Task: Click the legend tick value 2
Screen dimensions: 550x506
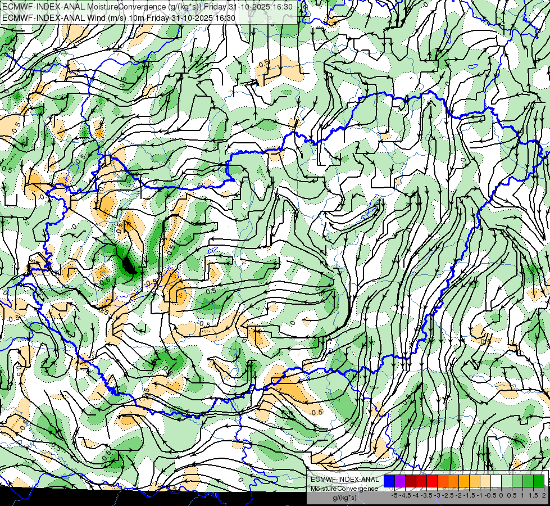Action: (544, 495)
